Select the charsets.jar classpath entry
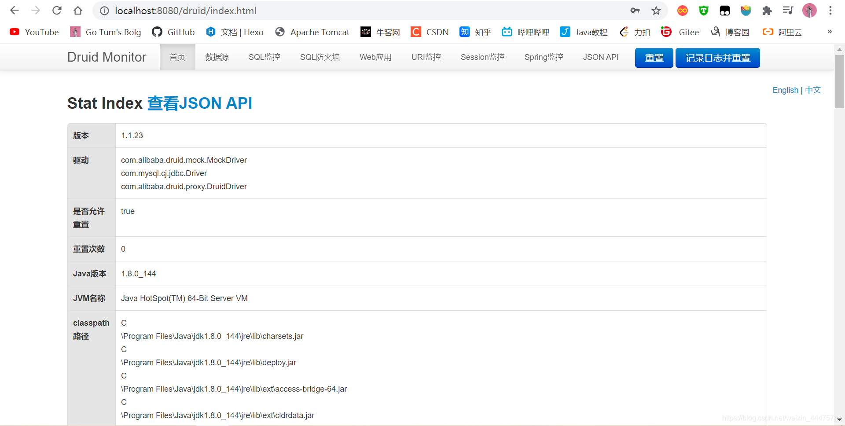845x426 pixels. 212,336
